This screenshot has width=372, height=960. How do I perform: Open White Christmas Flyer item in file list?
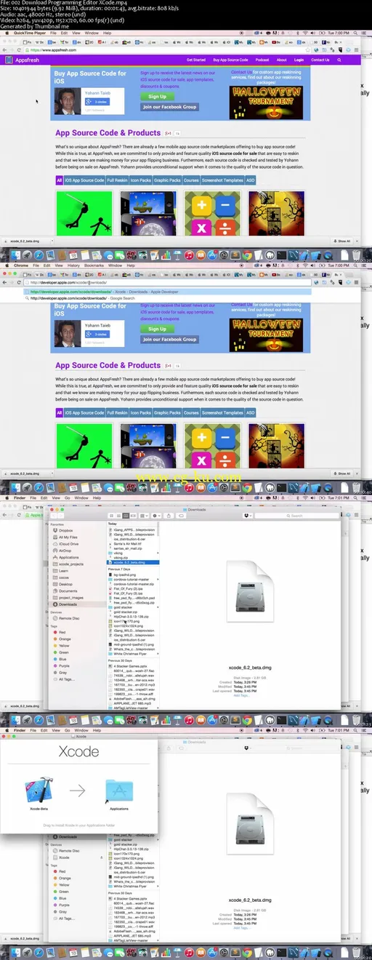tap(132, 653)
